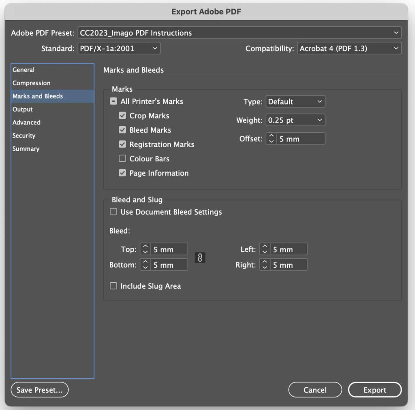The image size is (415, 410).
Task: Click the Right bleed stepper down arrow
Action: pyautogui.click(x=265, y=267)
